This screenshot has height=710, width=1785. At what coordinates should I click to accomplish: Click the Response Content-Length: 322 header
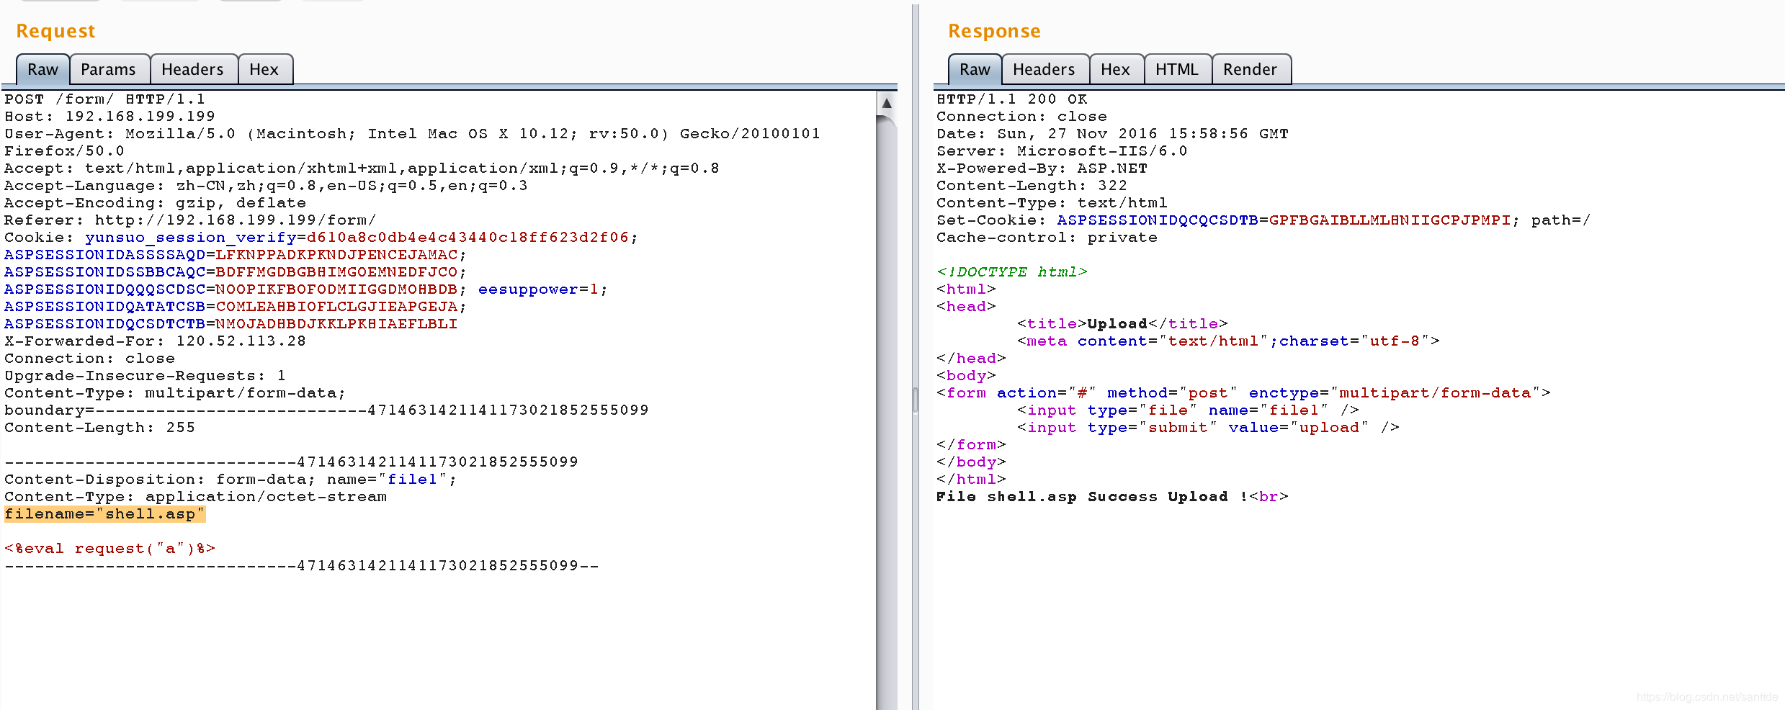[1032, 185]
